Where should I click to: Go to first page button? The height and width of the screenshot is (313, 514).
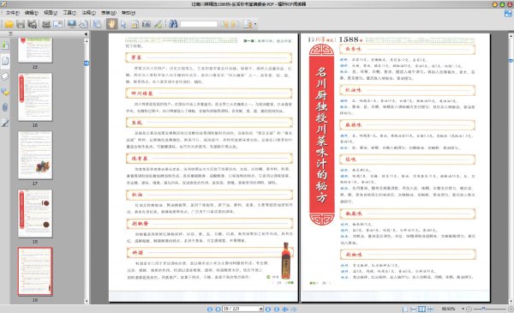click(210, 309)
